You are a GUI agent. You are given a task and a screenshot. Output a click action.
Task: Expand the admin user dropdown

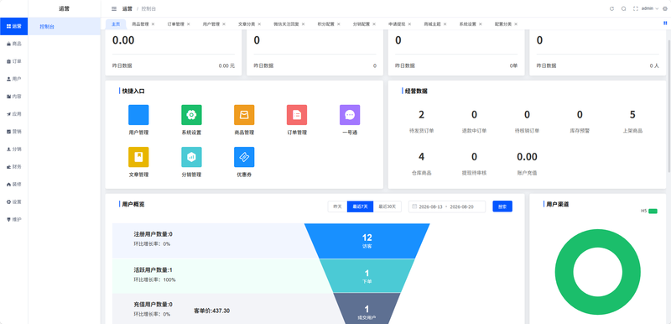[x=649, y=8]
